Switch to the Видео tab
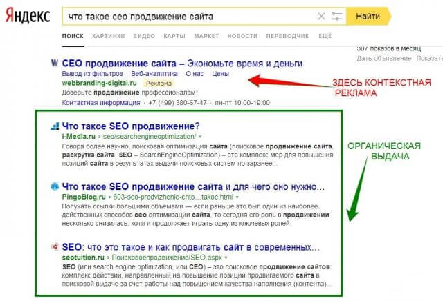 [143, 35]
